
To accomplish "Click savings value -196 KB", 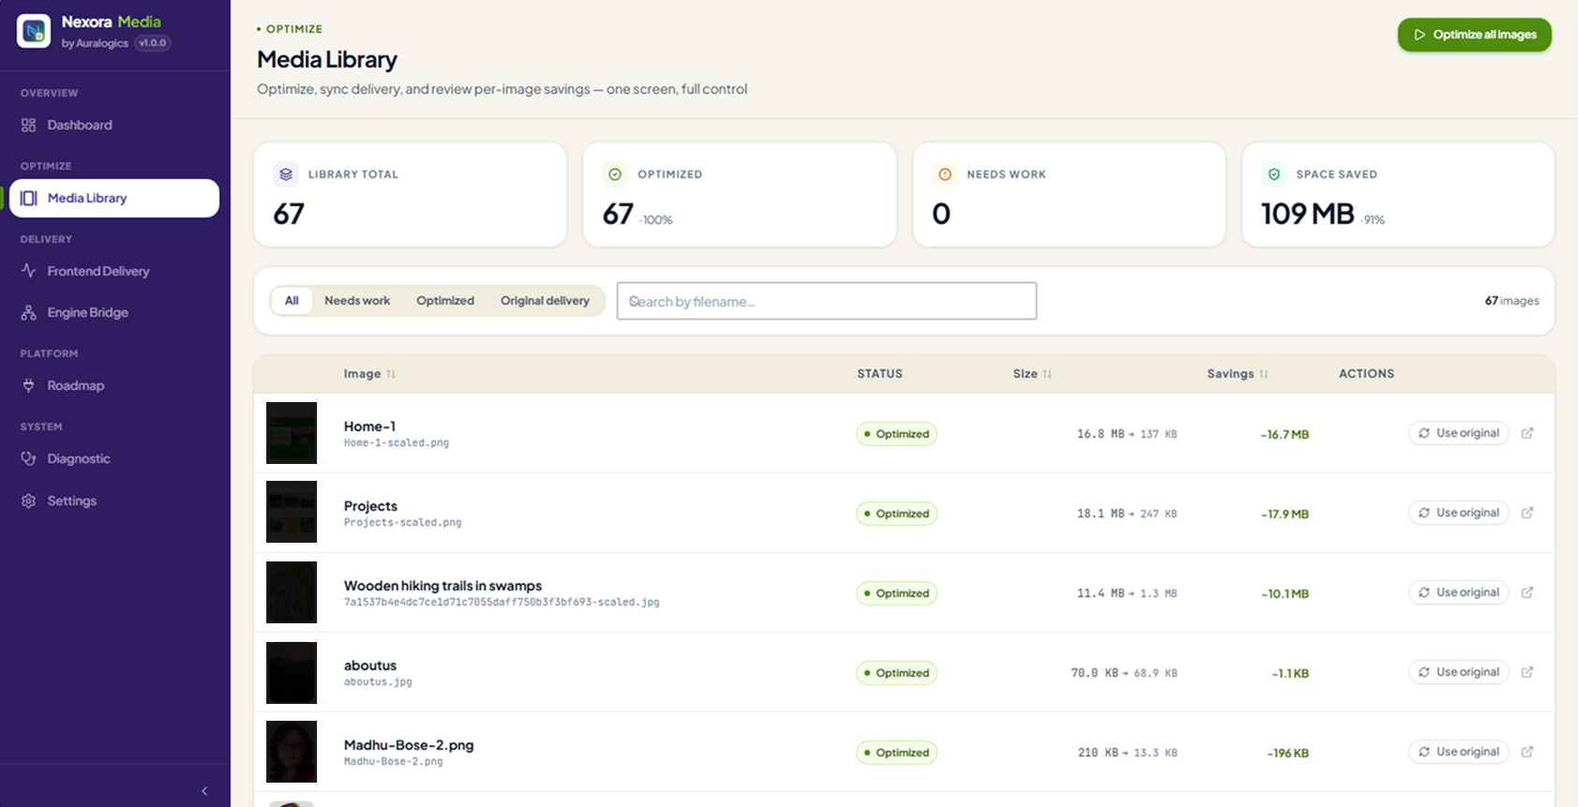I will (x=1287, y=754).
